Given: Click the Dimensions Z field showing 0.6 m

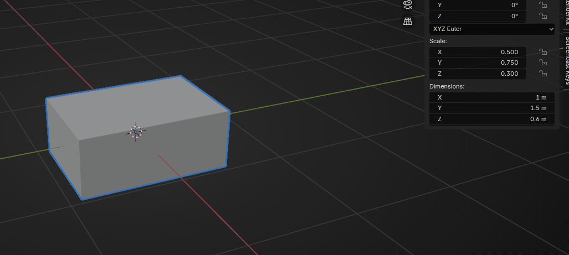Looking at the screenshot, I should pyautogui.click(x=491, y=119).
